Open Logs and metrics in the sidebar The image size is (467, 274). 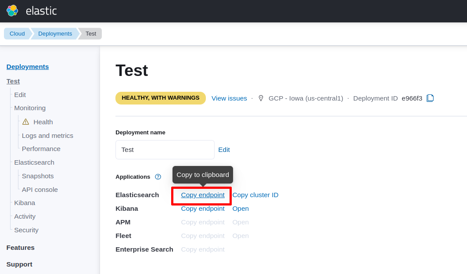47,135
